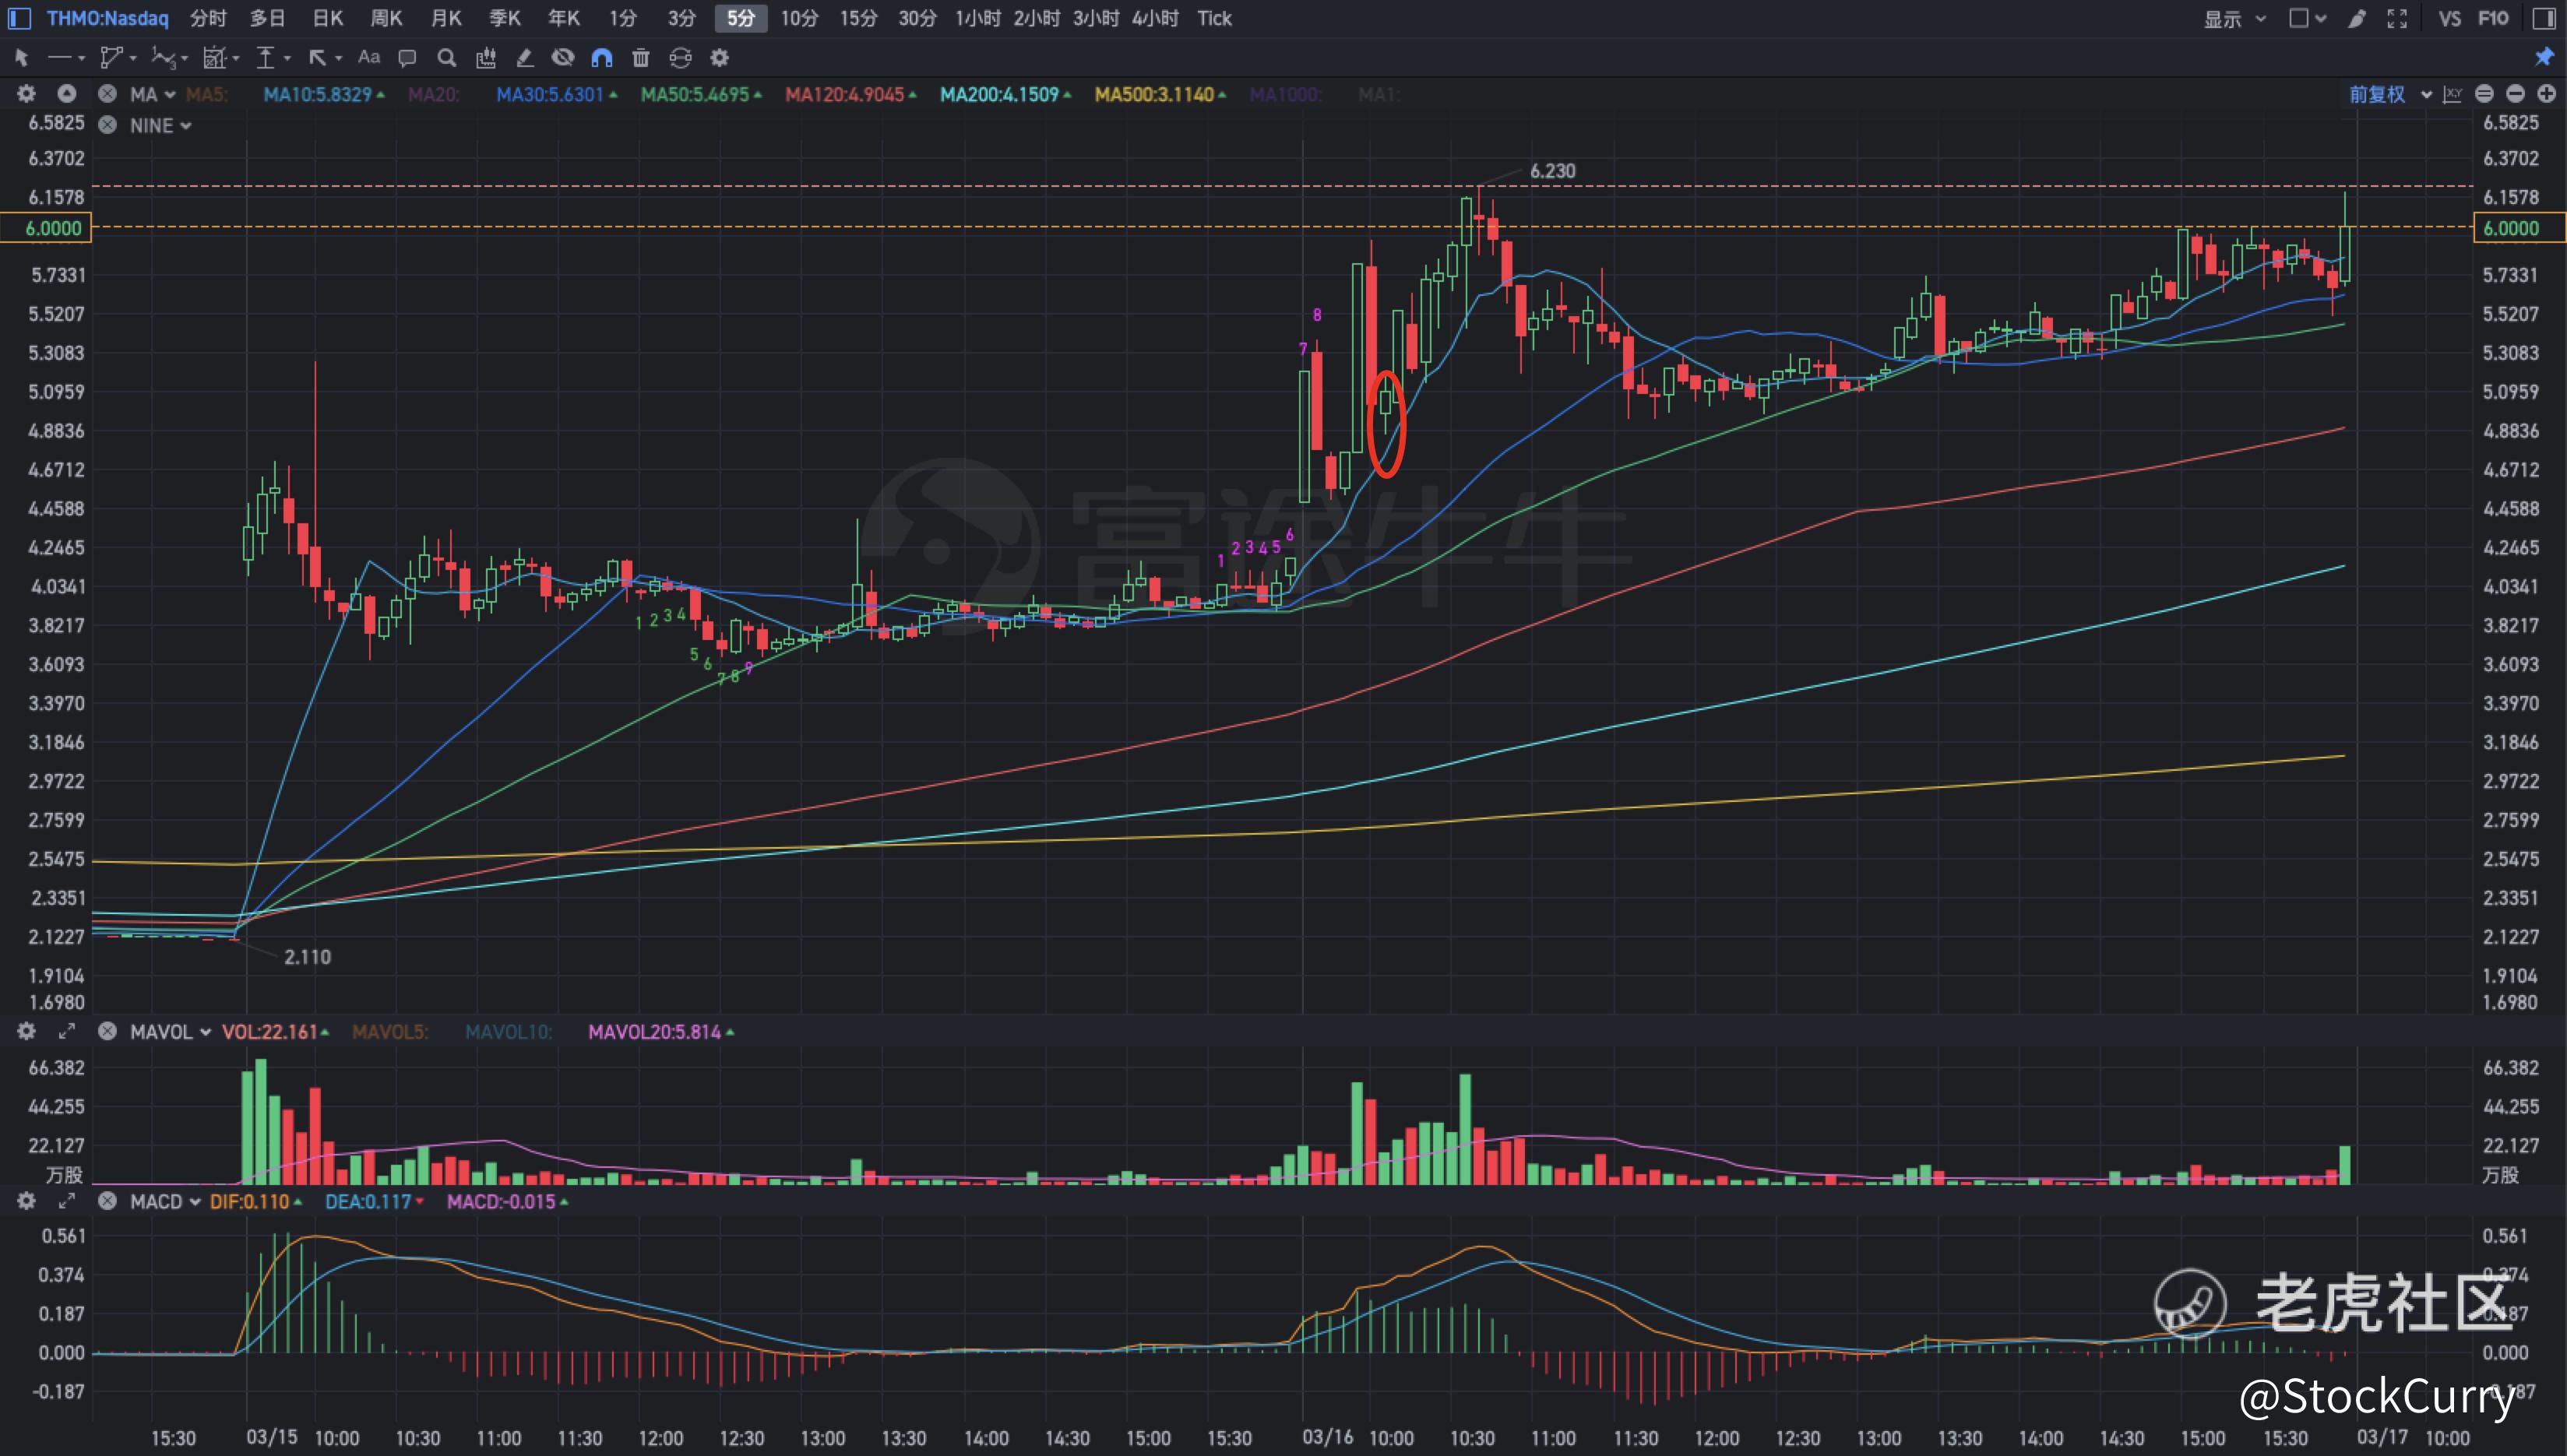Screen dimensions: 2567x1456
Task: Open the magnifier search tool
Action: (x=447, y=58)
